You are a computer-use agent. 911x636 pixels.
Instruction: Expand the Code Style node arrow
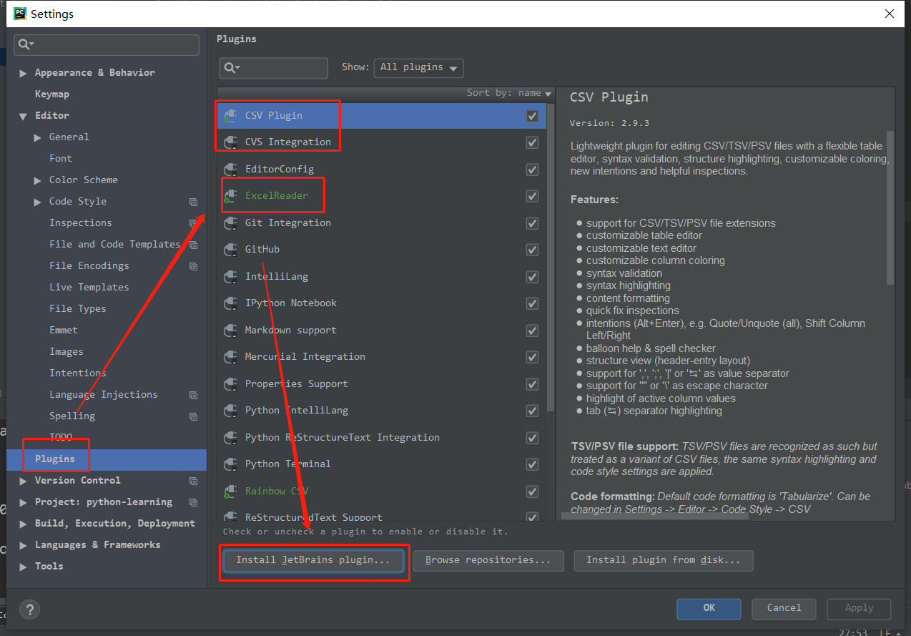[37, 202]
